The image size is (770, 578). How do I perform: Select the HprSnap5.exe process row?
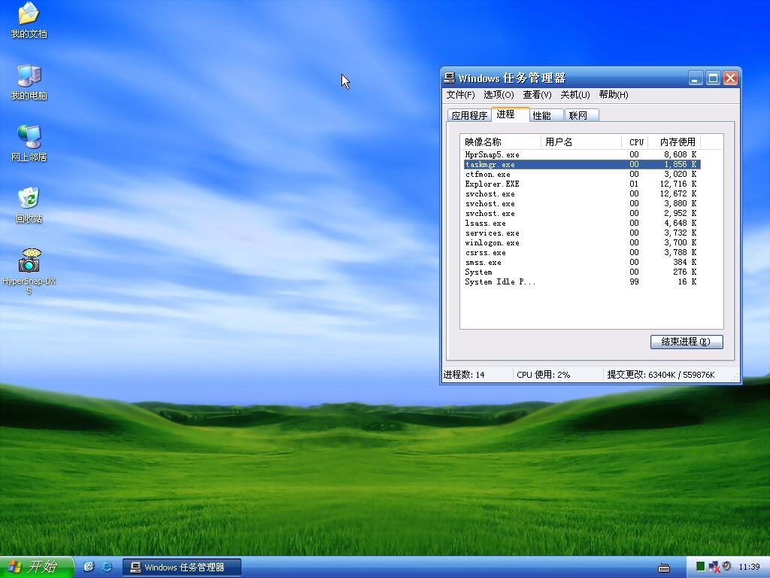[582, 154]
